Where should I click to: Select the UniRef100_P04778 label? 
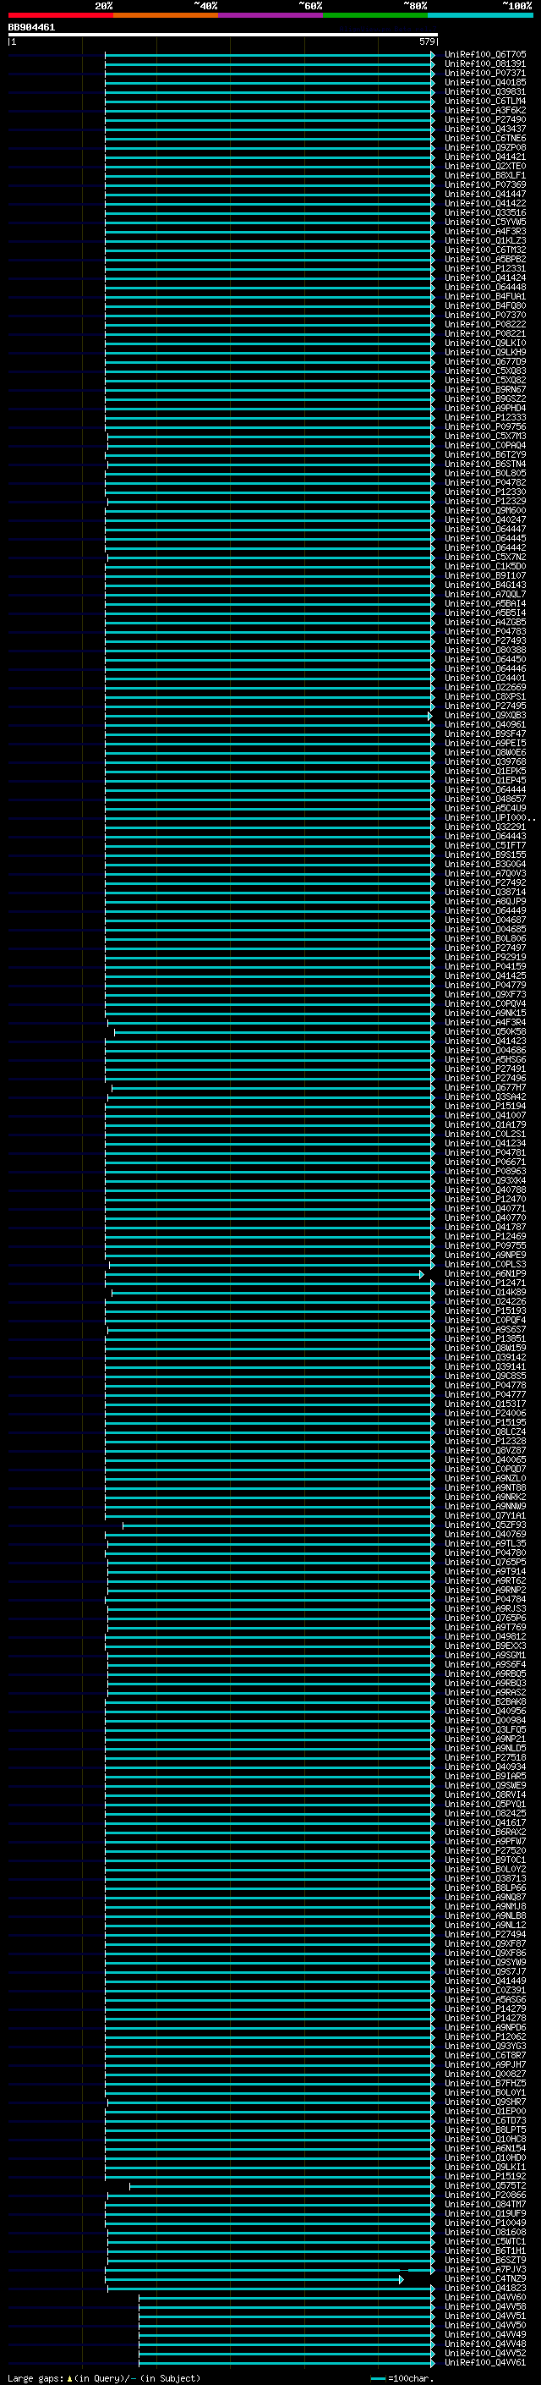pos(485,1385)
